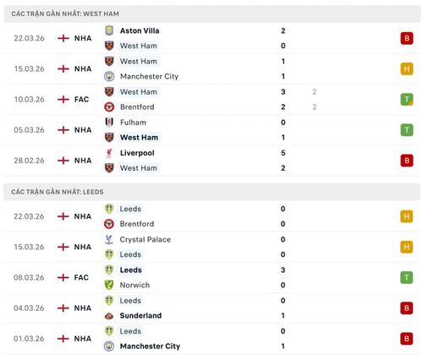Select the Leeds vs Manchester City 01.03.26 row
This screenshot has height=360, width=423.
click(x=211, y=339)
